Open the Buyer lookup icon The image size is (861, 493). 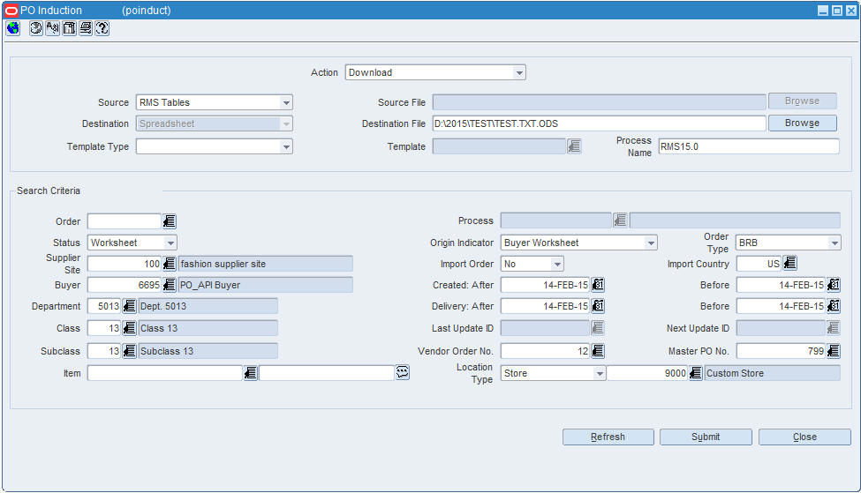(170, 285)
